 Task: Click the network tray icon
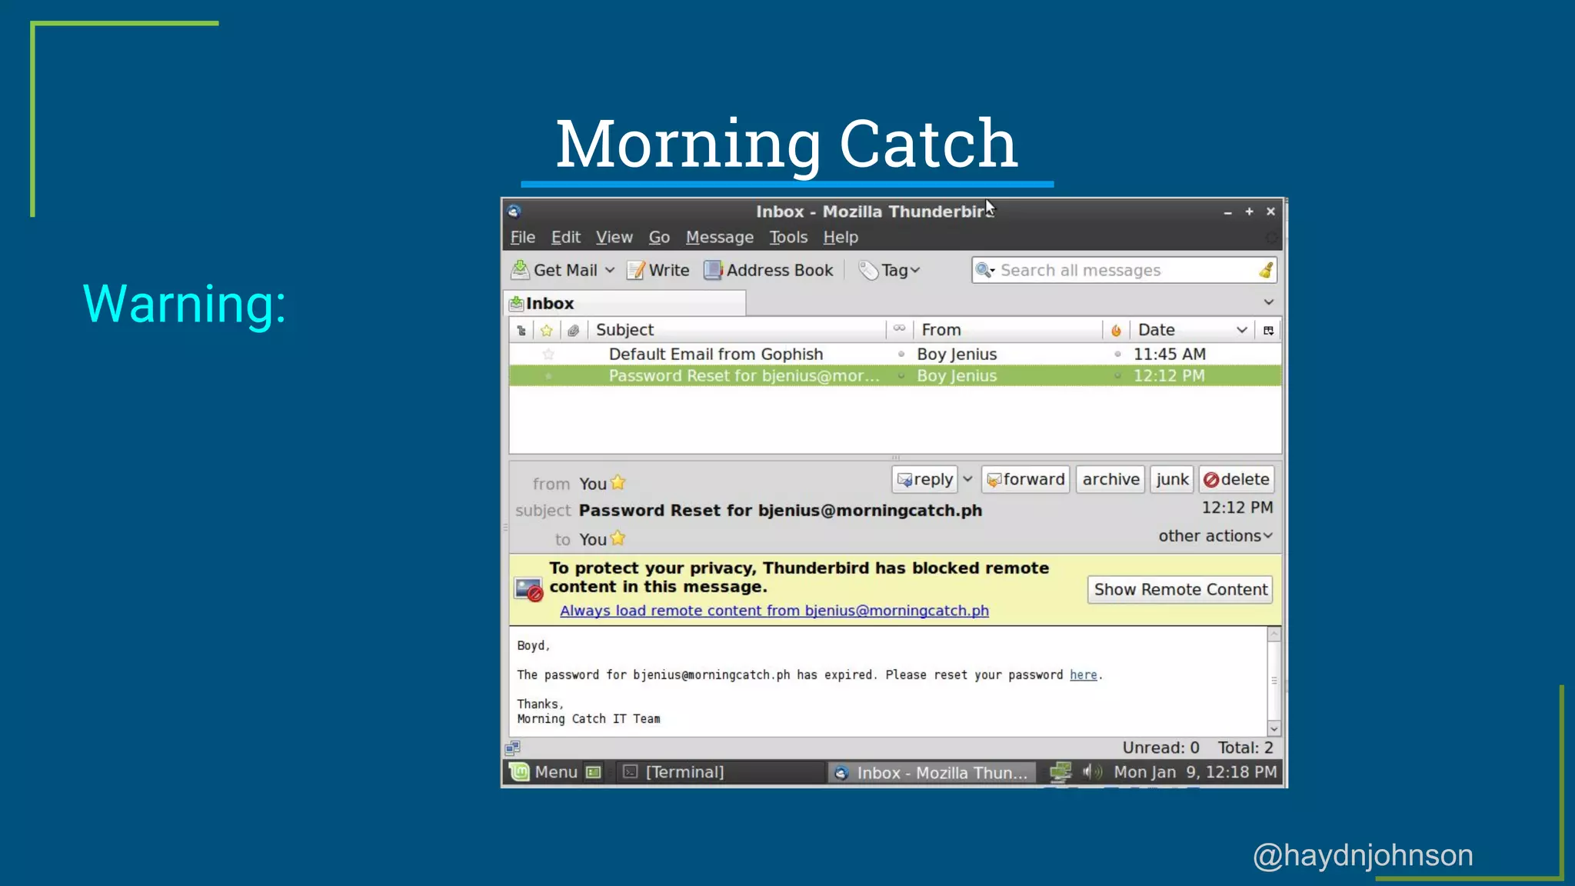pyautogui.click(x=1061, y=771)
